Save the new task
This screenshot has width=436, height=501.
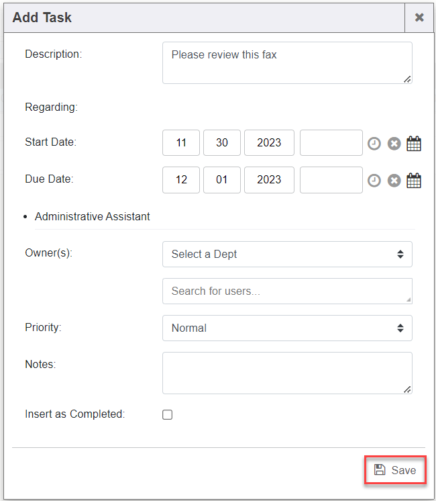coord(395,470)
